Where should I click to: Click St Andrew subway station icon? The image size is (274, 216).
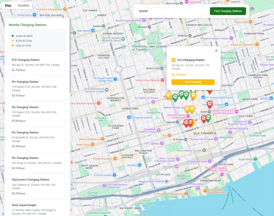tap(186, 139)
